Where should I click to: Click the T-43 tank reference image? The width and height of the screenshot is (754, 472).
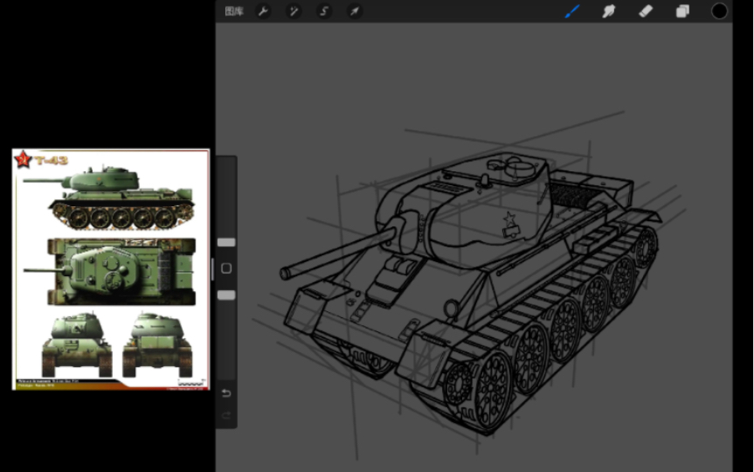pos(111,269)
